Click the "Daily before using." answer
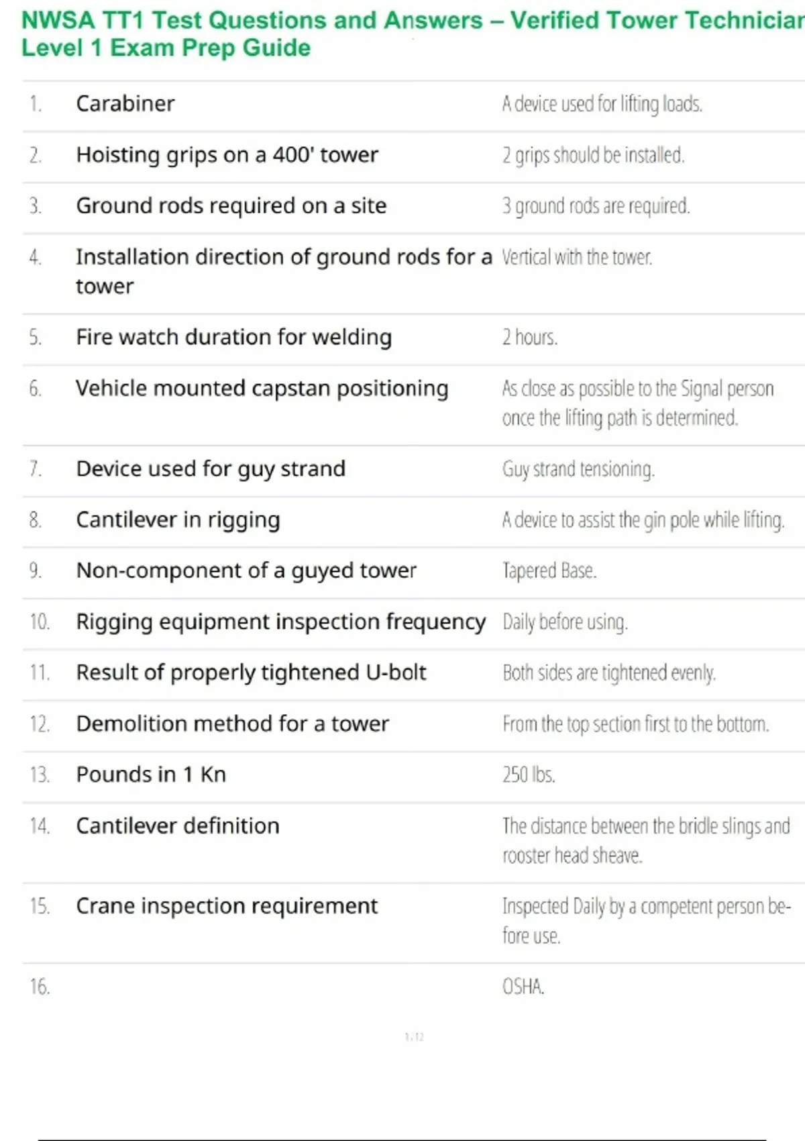 coord(565,622)
